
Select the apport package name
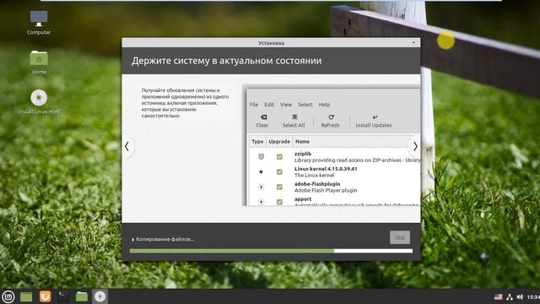[x=303, y=199]
